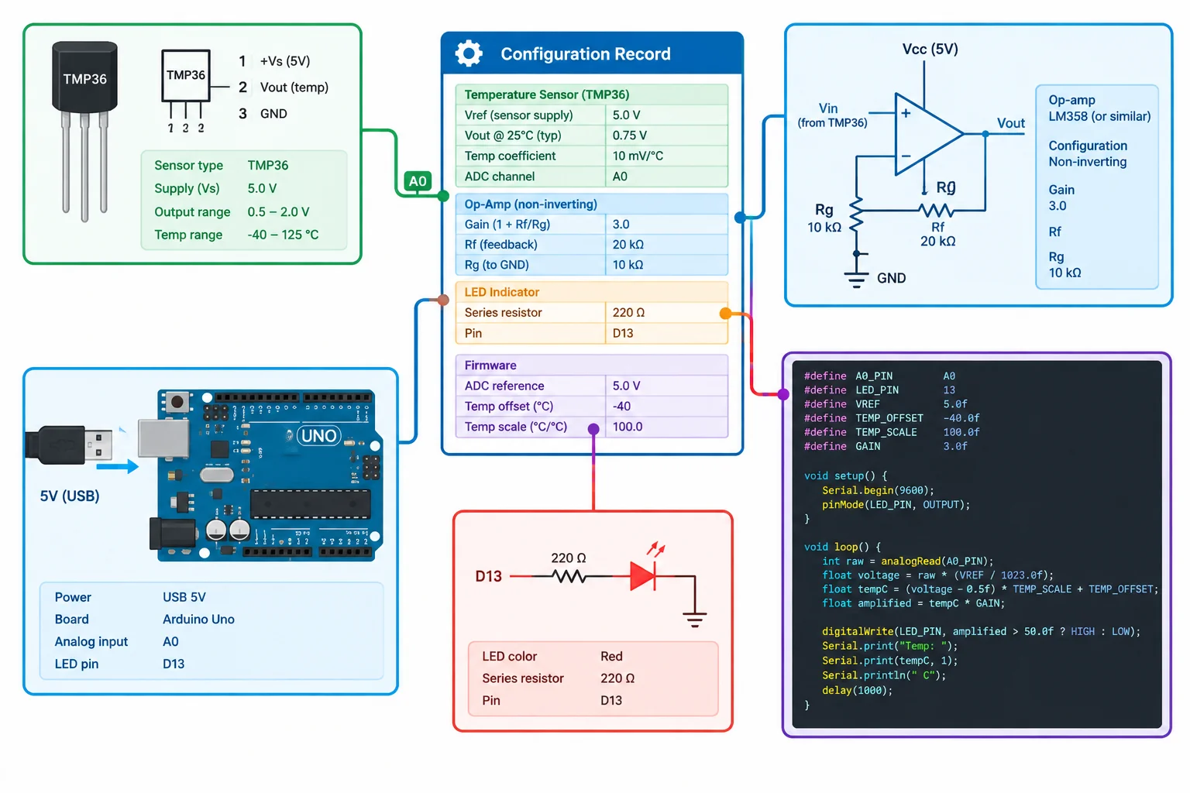Click the TMP36 sensor component photo
Image resolution: width=1190 pixels, height=793 pixels.
tap(84, 130)
